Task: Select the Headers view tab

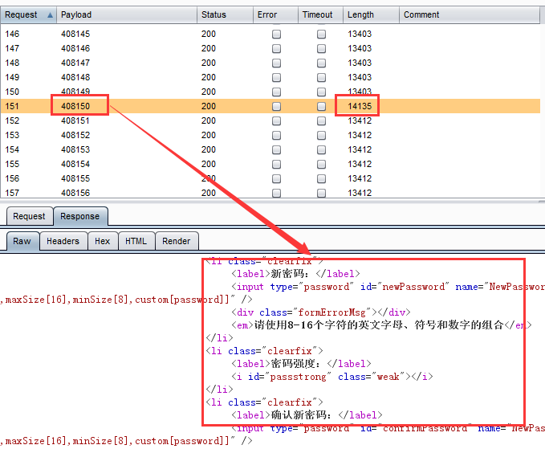Action: point(63,241)
